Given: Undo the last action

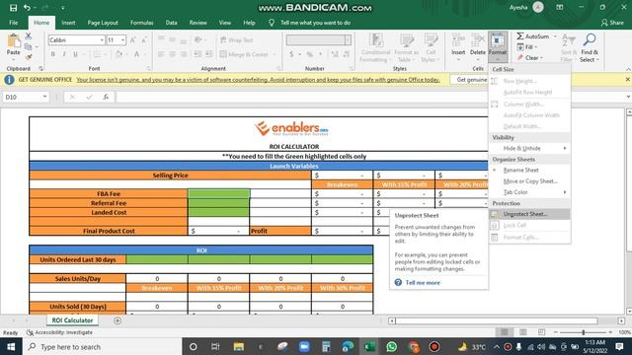Looking at the screenshot, I should coord(27,8).
